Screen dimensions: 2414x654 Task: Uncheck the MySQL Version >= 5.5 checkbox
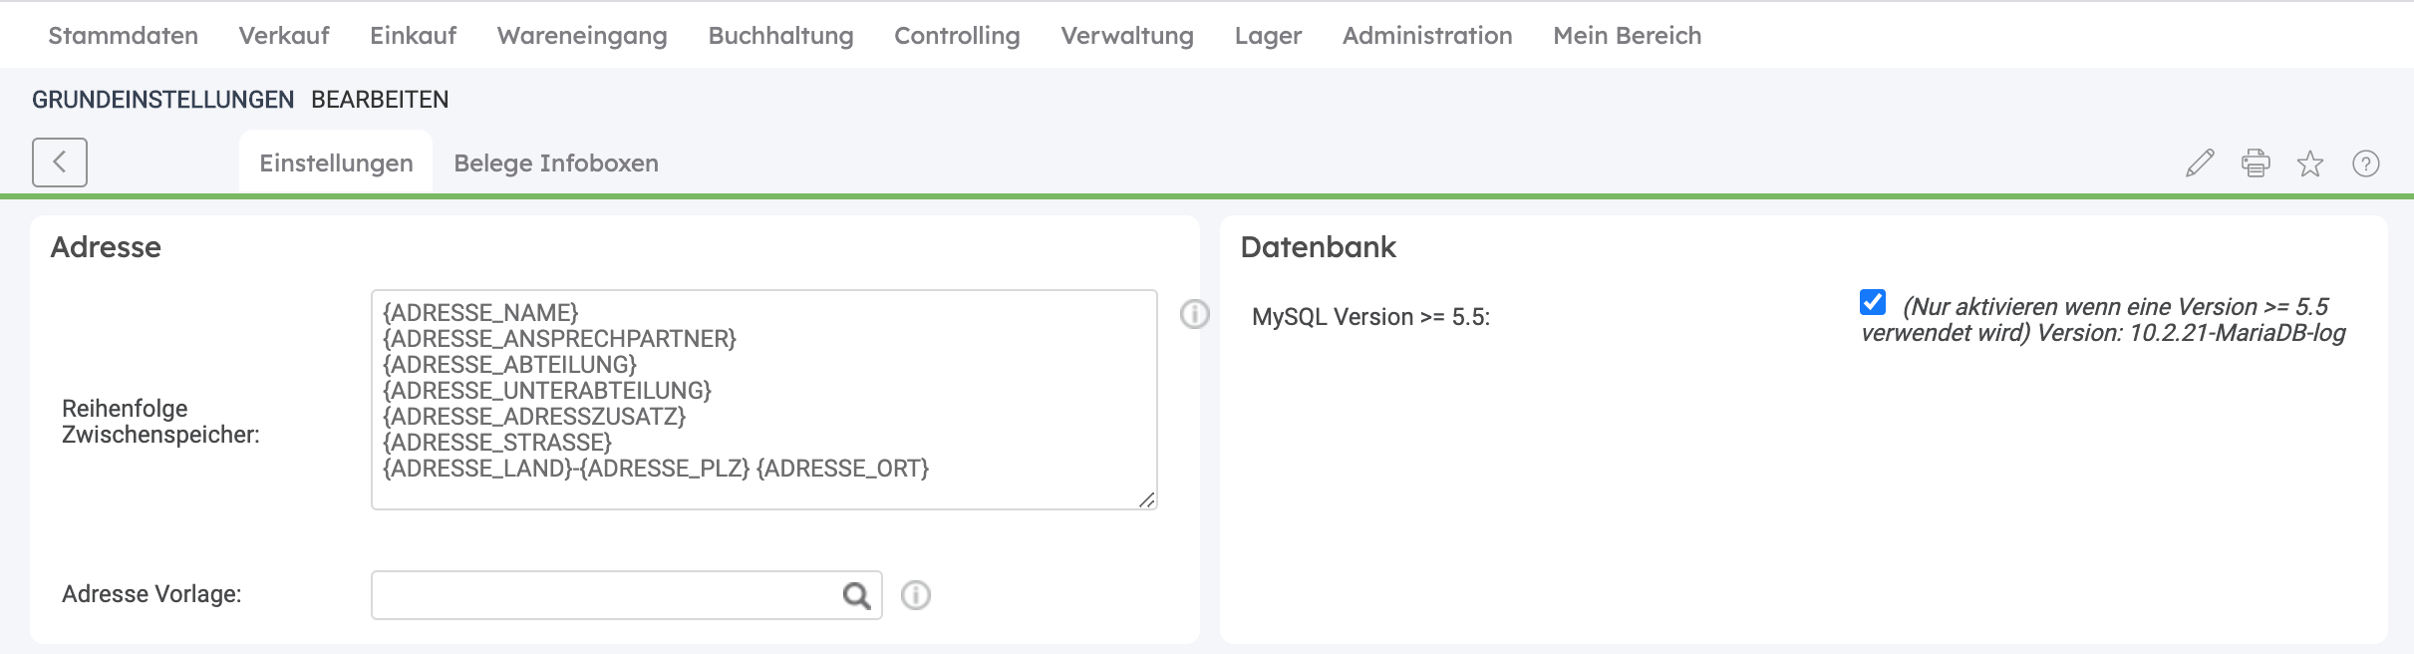1873,302
